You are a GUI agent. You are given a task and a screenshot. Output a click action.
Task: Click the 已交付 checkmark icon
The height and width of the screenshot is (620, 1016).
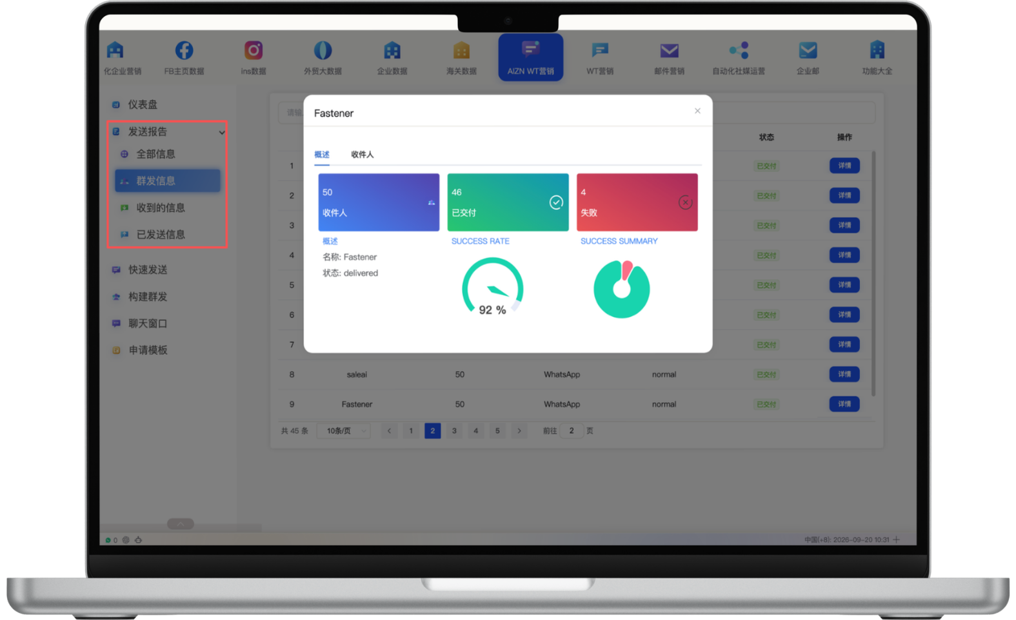point(556,202)
